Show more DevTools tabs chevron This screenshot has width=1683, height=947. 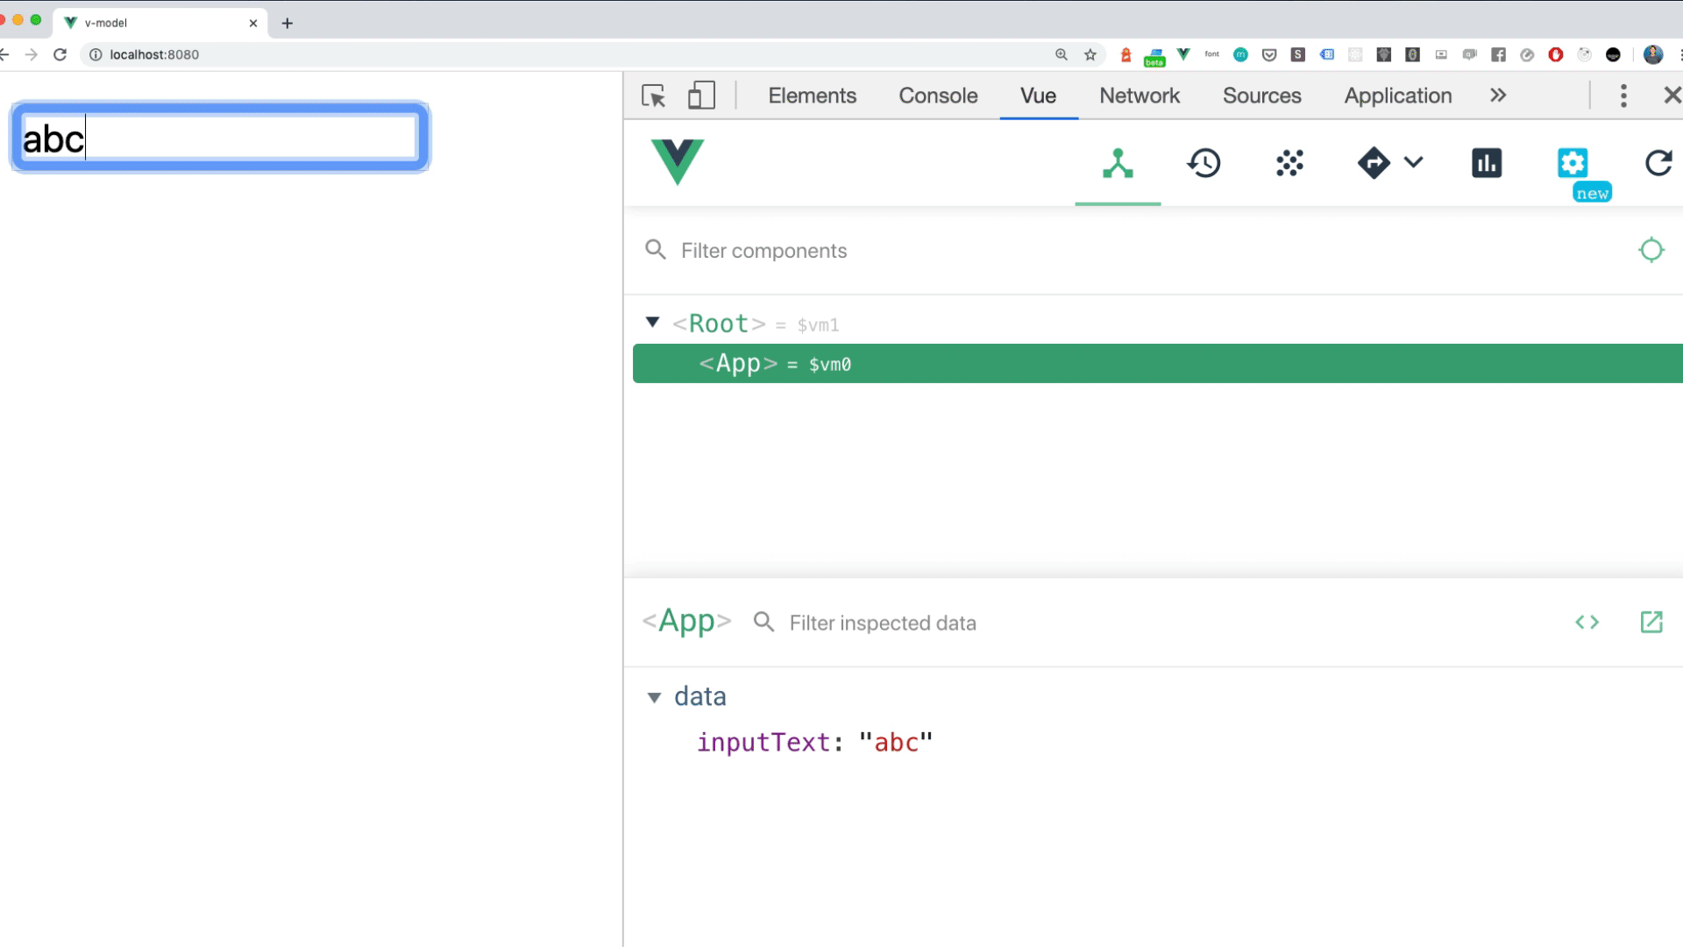click(1498, 96)
